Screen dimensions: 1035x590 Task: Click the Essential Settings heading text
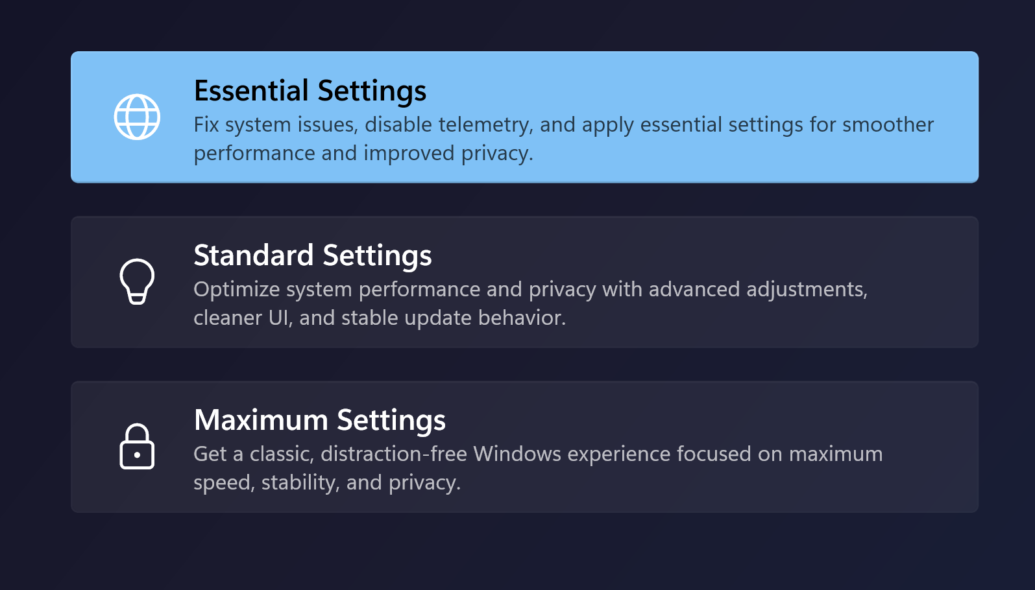point(310,91)
